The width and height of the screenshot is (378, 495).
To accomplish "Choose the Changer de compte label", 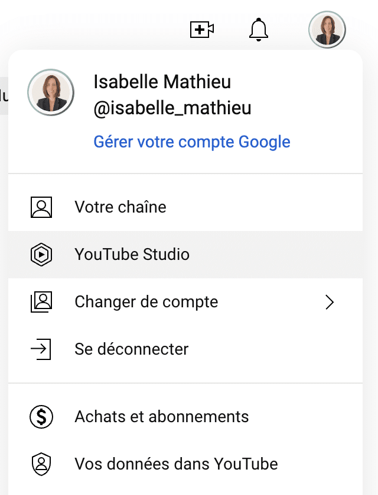I will pos(146,302).
